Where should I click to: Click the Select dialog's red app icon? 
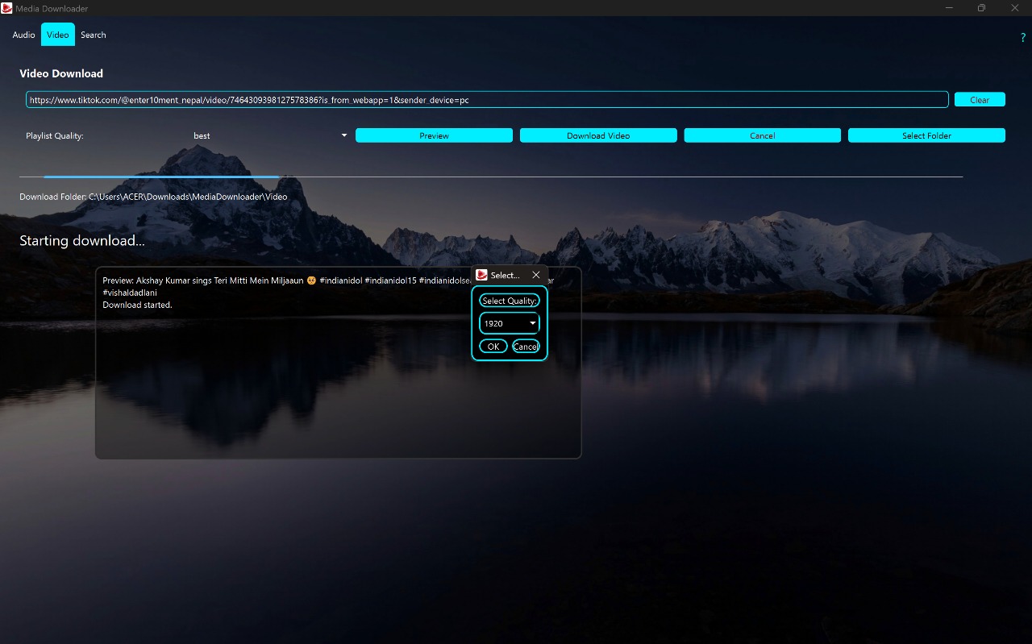pos(482,275)
